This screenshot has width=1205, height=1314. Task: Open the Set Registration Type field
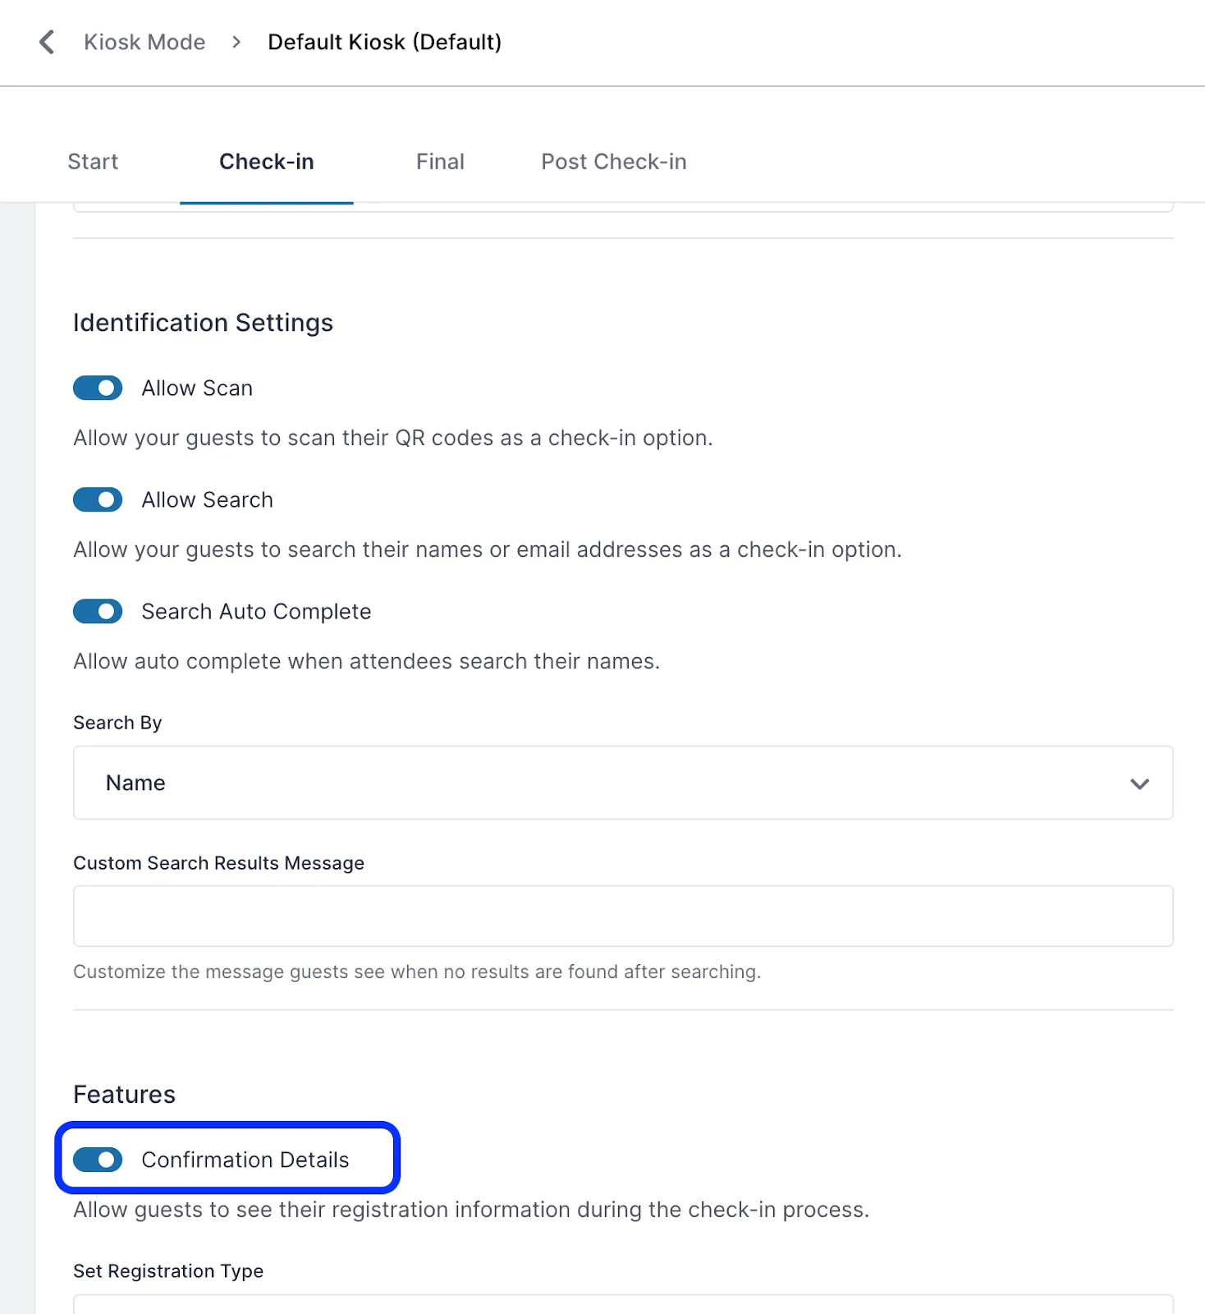[x=622, y=1304]
